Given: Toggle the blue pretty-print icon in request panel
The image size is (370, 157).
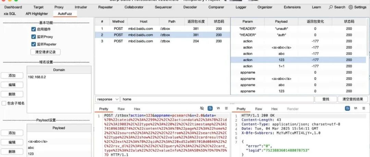Looking at the screenshot, I should pos(210,108).
